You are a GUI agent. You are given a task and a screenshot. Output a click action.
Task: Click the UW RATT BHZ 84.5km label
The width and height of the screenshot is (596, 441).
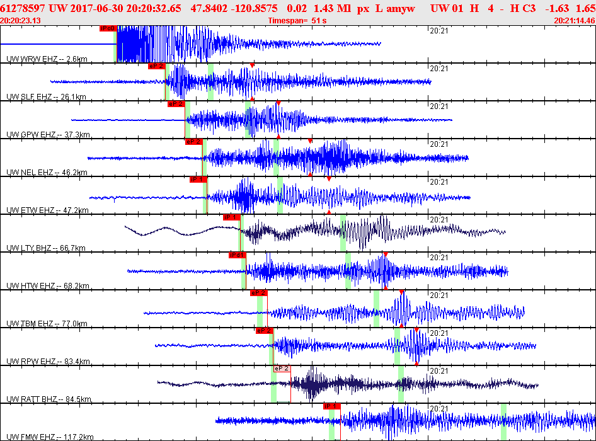click(49, 399)
